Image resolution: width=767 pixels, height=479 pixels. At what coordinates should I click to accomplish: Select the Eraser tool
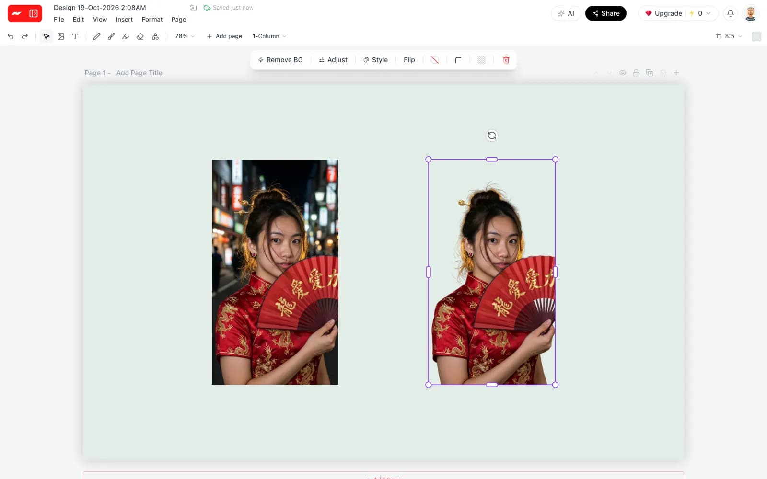point(140,36)
